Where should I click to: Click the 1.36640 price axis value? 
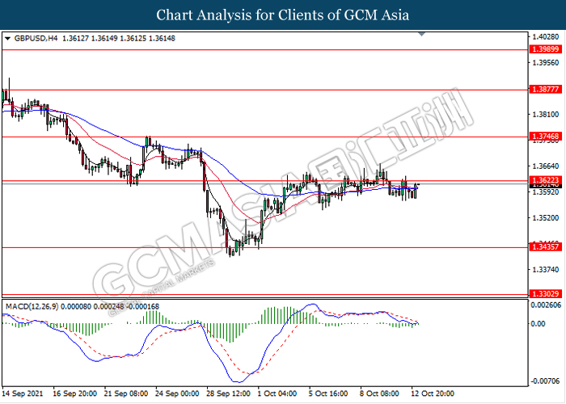click(x=547, y=166)
